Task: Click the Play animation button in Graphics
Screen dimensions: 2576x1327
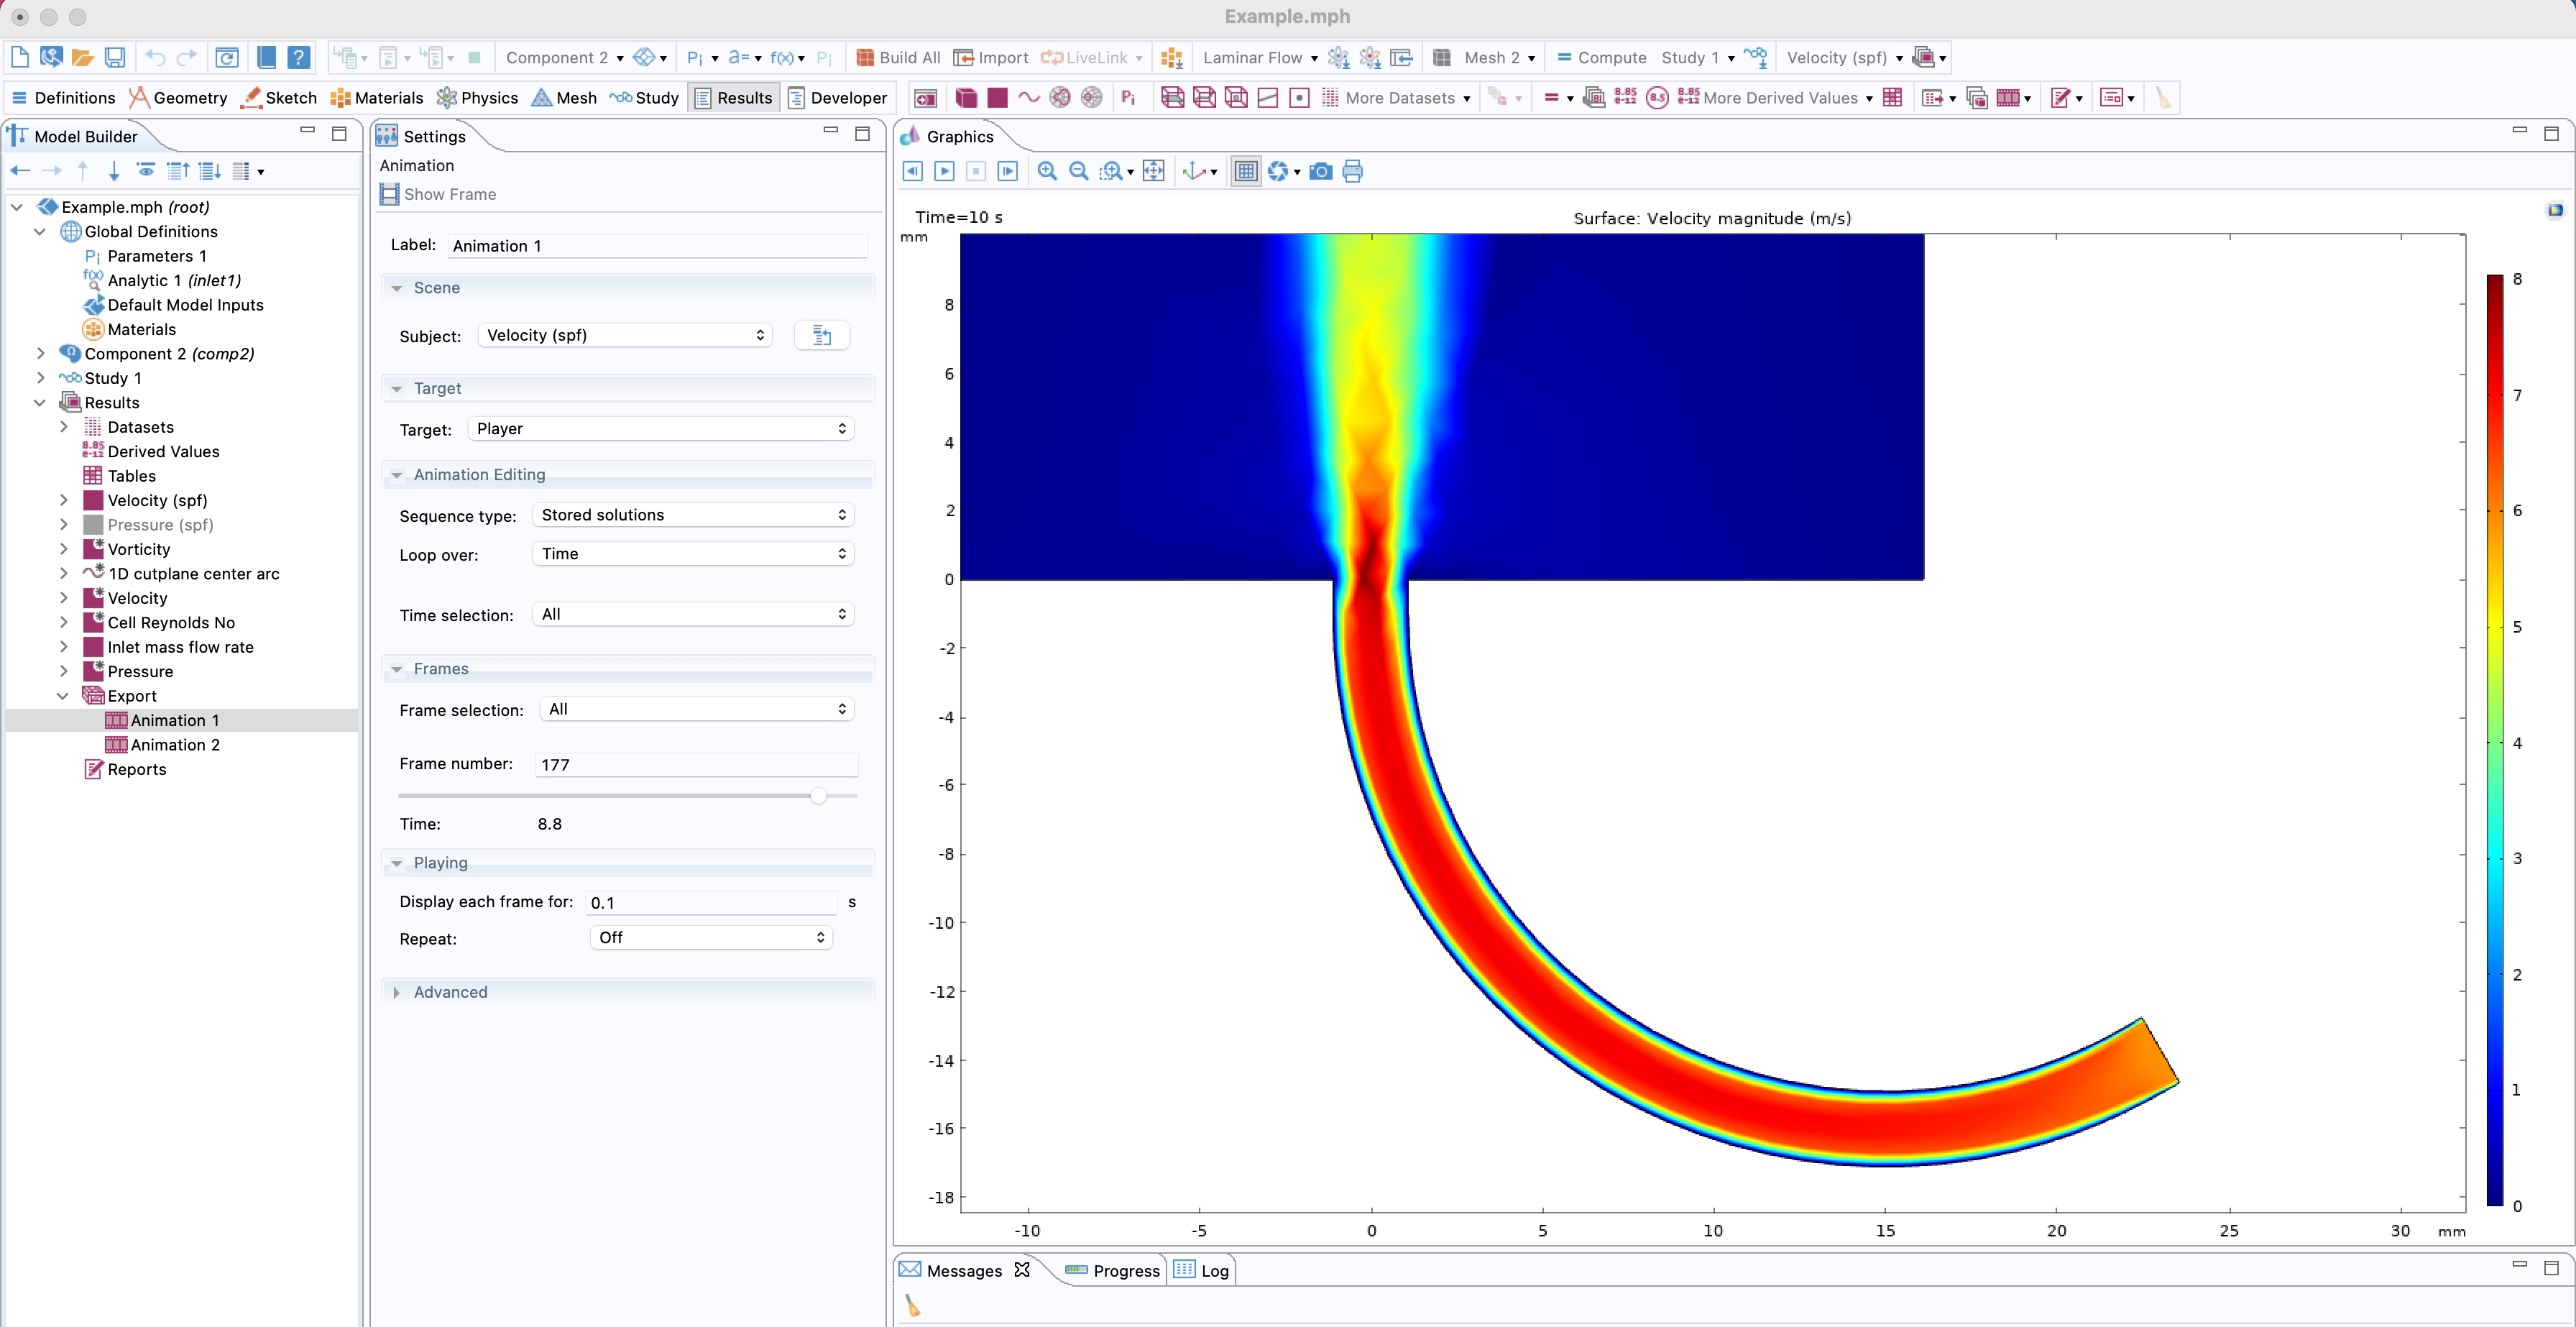Action: pyautogui.click(x=944, y=171)
